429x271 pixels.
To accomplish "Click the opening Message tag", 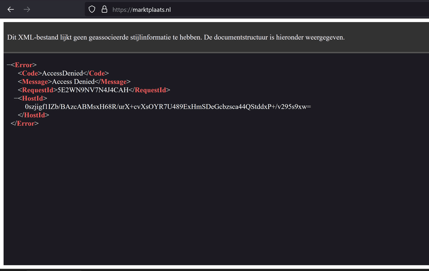I will pyautogui.click(x=35, y=82).
